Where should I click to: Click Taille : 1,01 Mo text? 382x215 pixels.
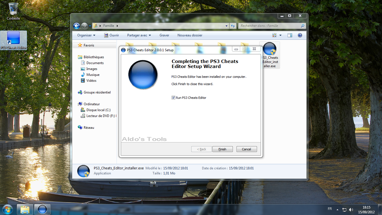[x=164, y=173]
